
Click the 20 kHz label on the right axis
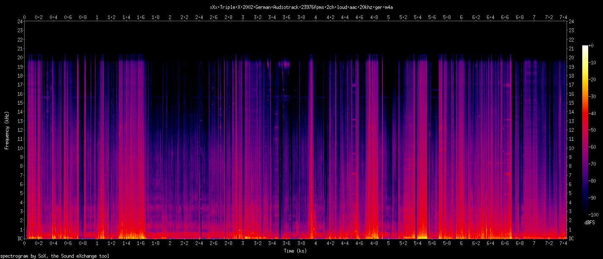(x=572, y=58)
